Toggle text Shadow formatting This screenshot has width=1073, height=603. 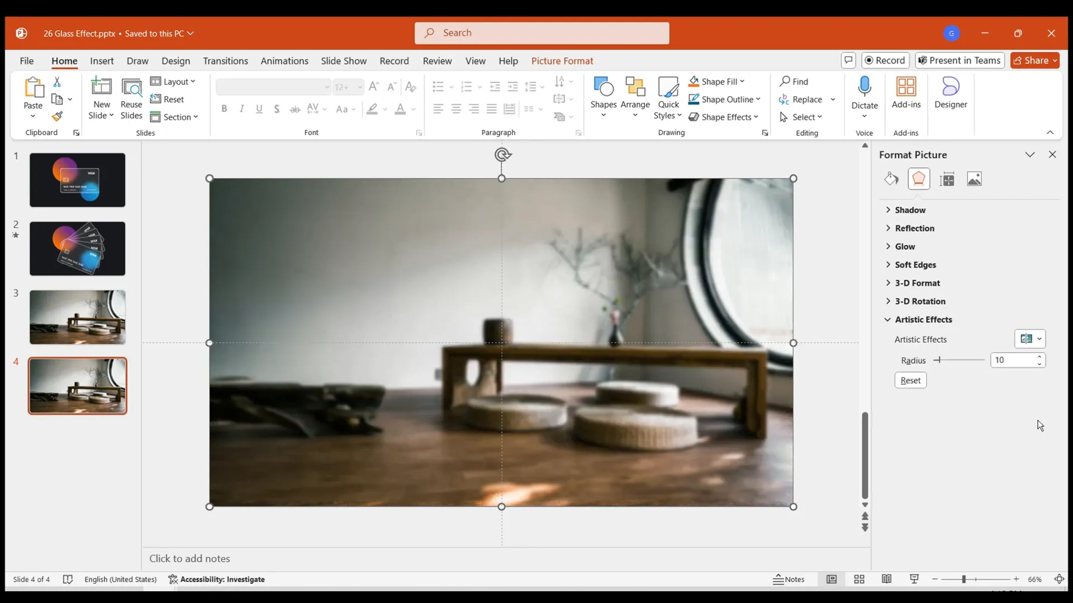pyautogui.click(x=277, y=109)
